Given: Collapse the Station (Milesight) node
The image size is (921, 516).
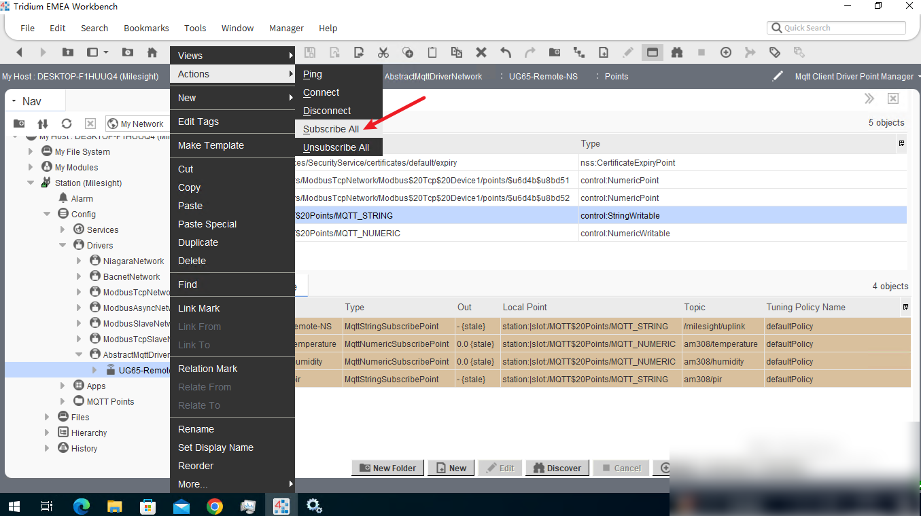Looking at the screenshot, I should click(31, 183).
